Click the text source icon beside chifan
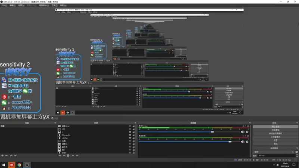Image resolution: width=299 pixels, height=168 pixels. tap(59, 138)
